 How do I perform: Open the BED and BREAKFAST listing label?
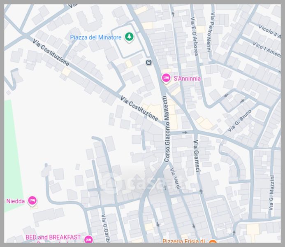click(53, 238)
